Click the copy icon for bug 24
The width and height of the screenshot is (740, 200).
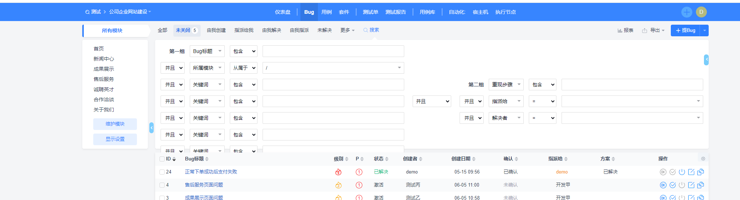(x=701, y=172)
